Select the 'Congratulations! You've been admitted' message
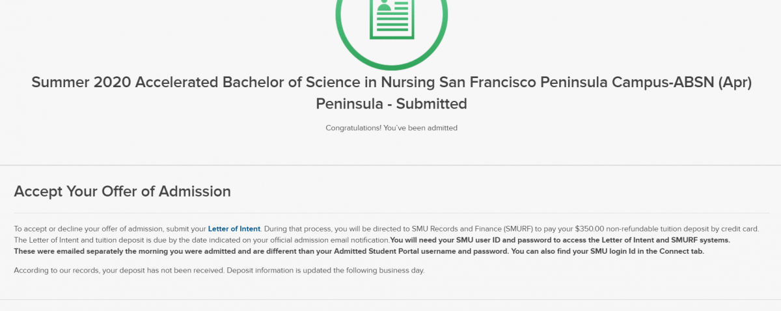Screen dimensions: 781x311 click(391, 128)
